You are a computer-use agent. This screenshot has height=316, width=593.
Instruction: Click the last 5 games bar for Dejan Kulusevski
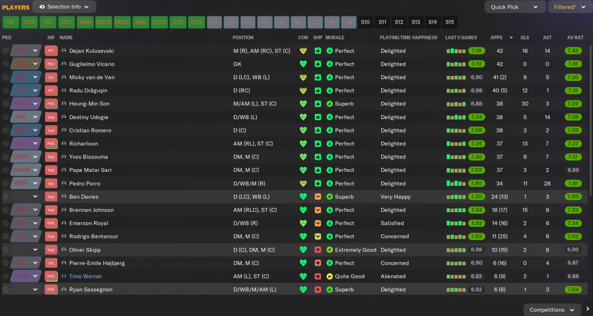[x=456, y=51]
